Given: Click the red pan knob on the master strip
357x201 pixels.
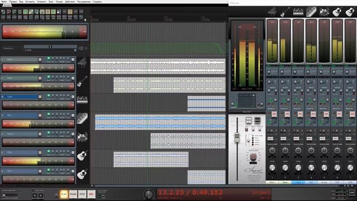Looking at the screenshot, I should (253, 156).
